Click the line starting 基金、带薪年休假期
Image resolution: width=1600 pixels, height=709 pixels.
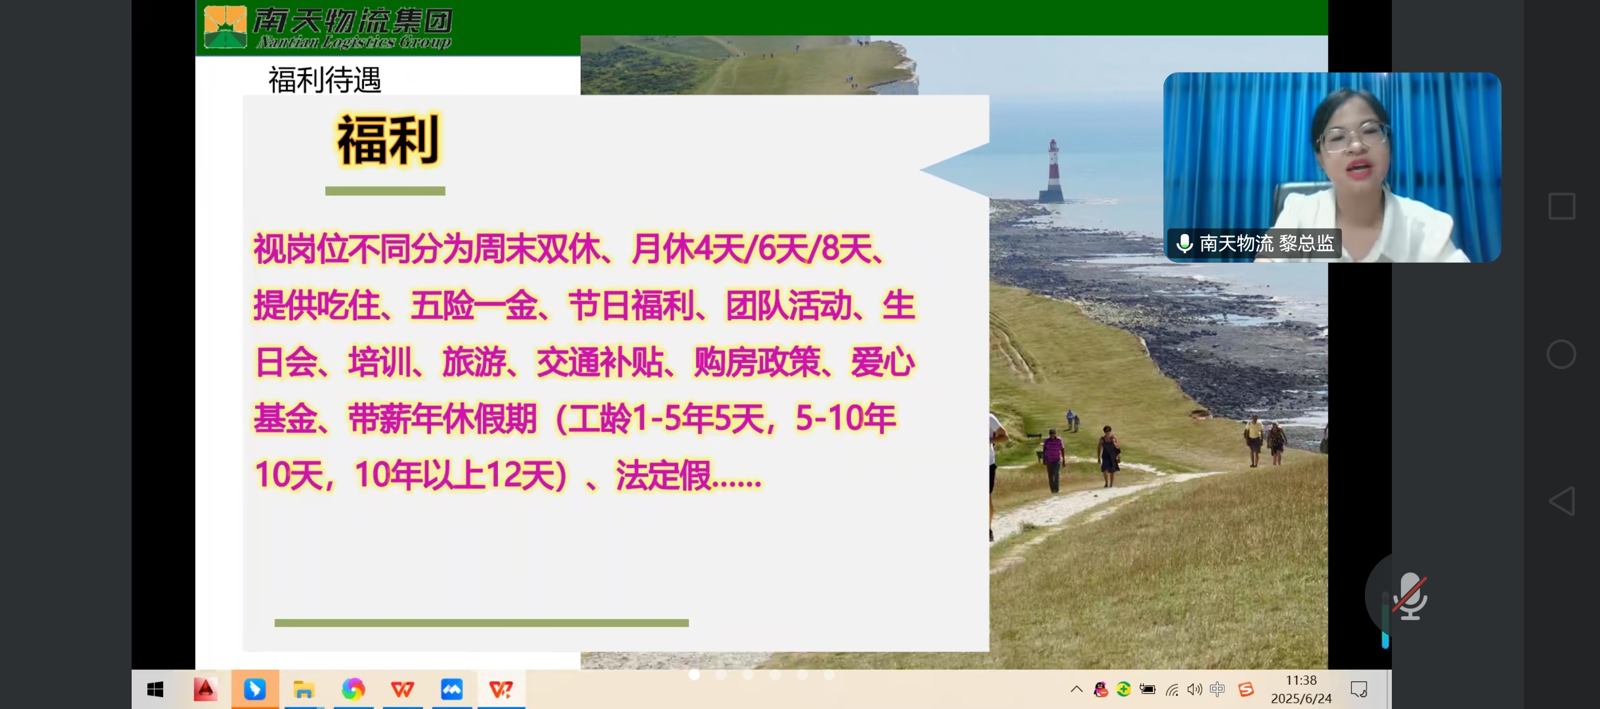(x=575, y=419)
